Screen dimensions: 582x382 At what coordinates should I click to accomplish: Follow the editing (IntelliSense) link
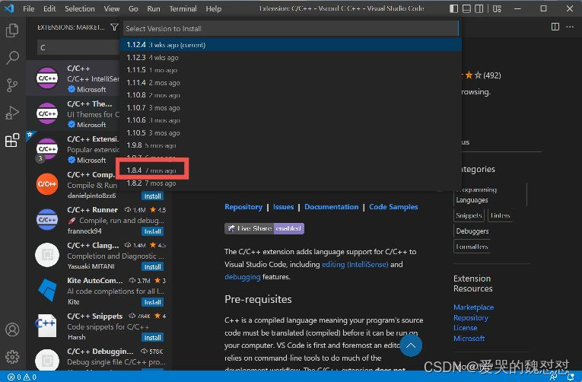tap(355, 264)
